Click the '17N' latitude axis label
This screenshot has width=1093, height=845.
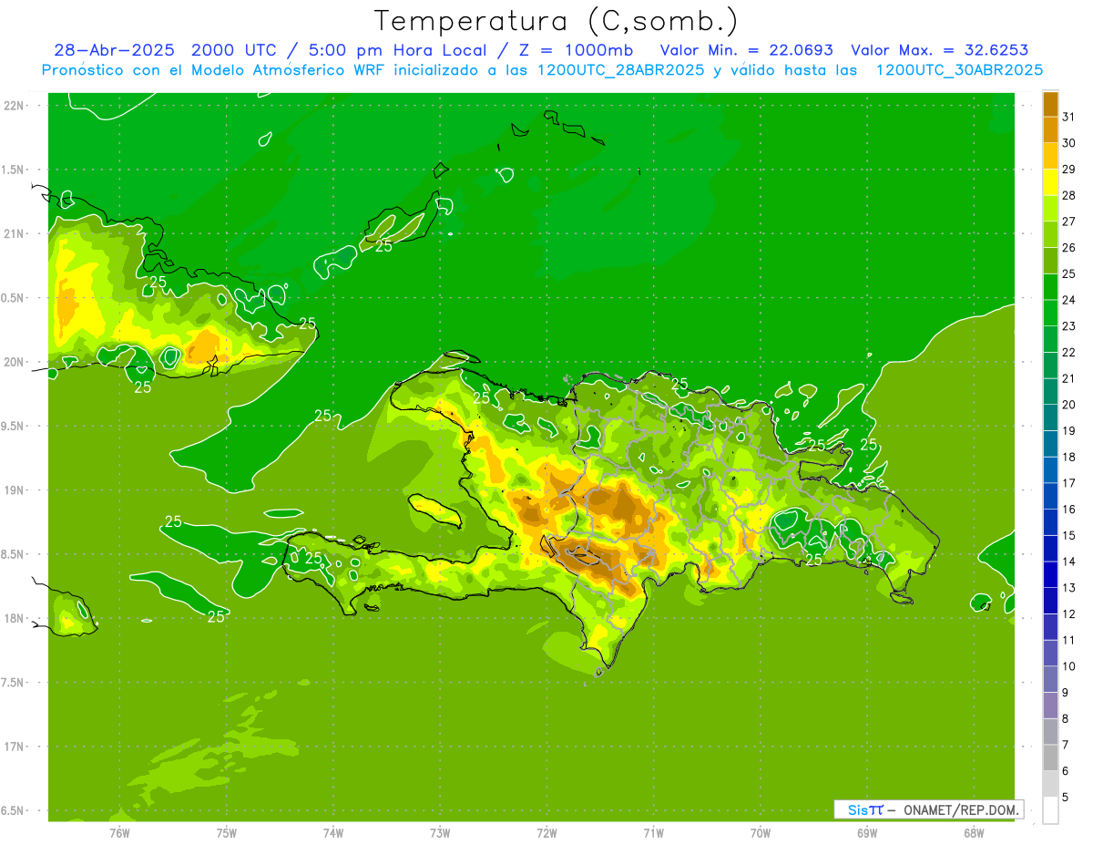click(x=15, y=747)
